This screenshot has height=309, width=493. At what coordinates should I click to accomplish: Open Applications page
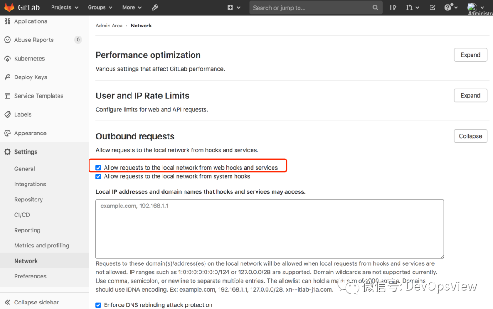[31, 21]
